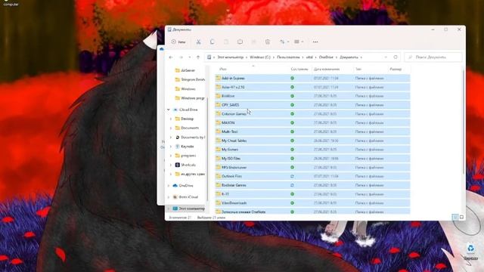484x272 pixels.
Task: Click the Forward navigation arrow
Action: point(181,57)
